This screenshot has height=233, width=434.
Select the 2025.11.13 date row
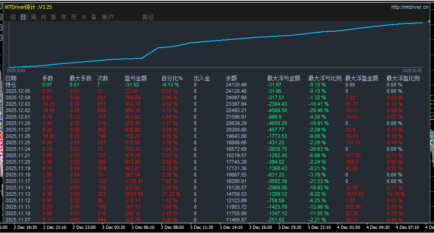pyautogui.click(x=18, y=194)
